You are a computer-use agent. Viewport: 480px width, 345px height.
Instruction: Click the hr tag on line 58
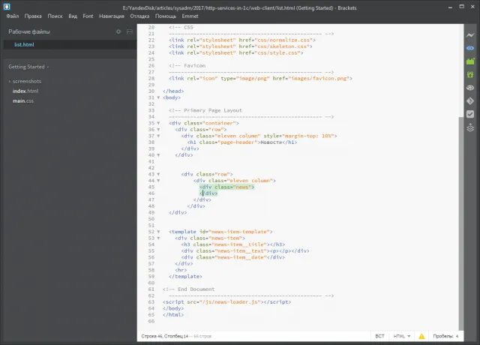pos(181,270)
